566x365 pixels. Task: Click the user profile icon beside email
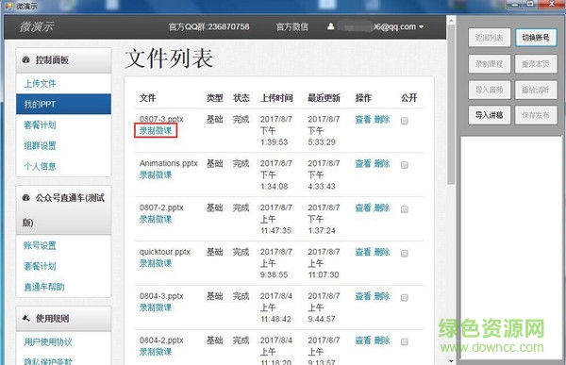click(x=330, y=26)
